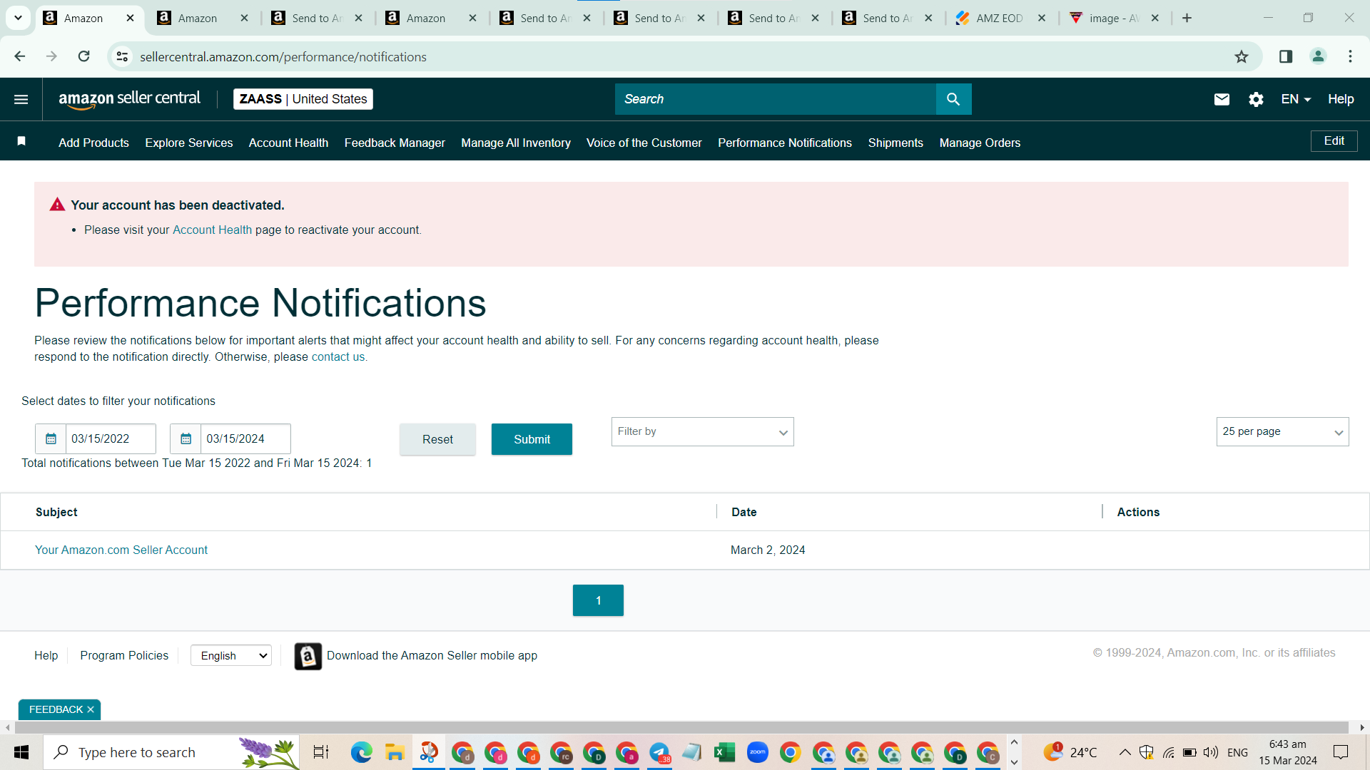Open the end date calendar picker
Screen dimensions: 1370x770
[186, 438]
